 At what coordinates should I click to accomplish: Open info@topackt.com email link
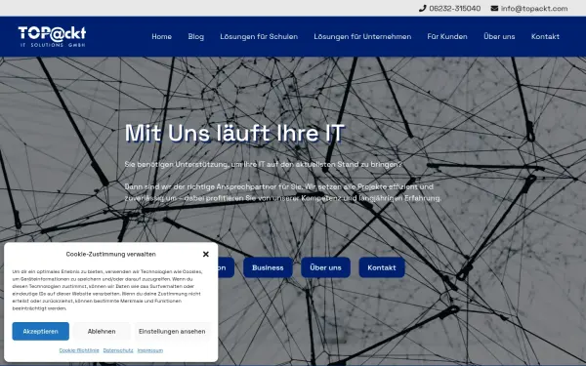(534, 8)
